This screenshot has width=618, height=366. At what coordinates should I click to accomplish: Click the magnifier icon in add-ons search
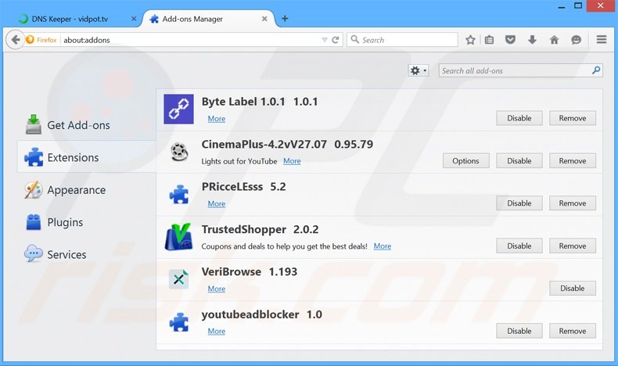click(x=596, y=70)
